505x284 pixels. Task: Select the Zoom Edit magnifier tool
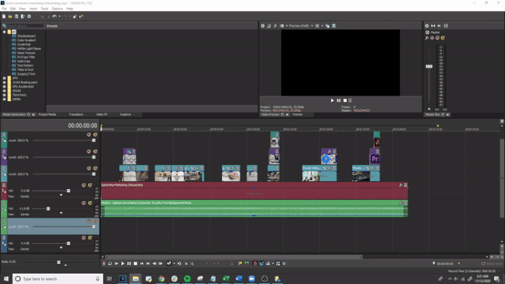(x=192, y=264)
